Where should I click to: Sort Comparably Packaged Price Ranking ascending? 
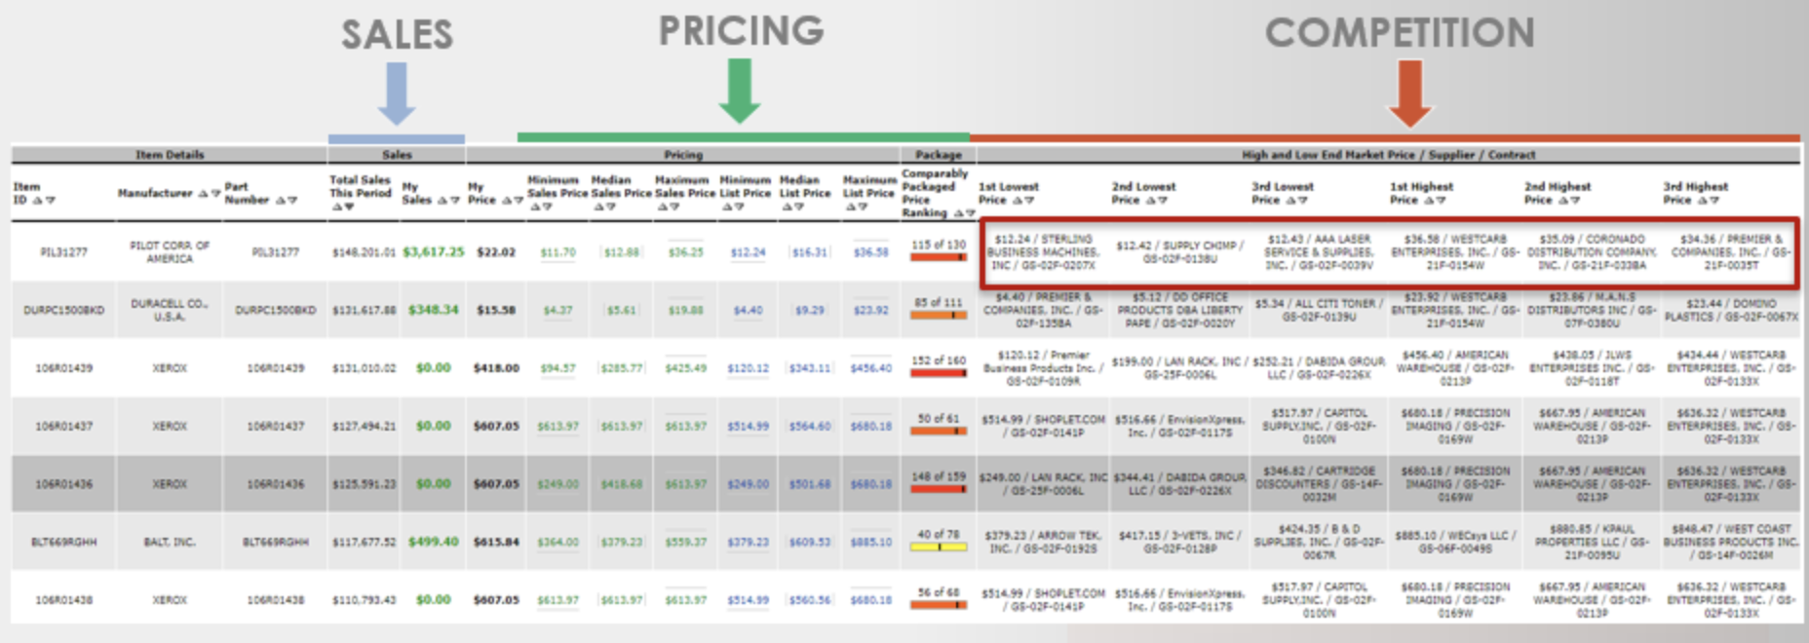tap(958, 213)
